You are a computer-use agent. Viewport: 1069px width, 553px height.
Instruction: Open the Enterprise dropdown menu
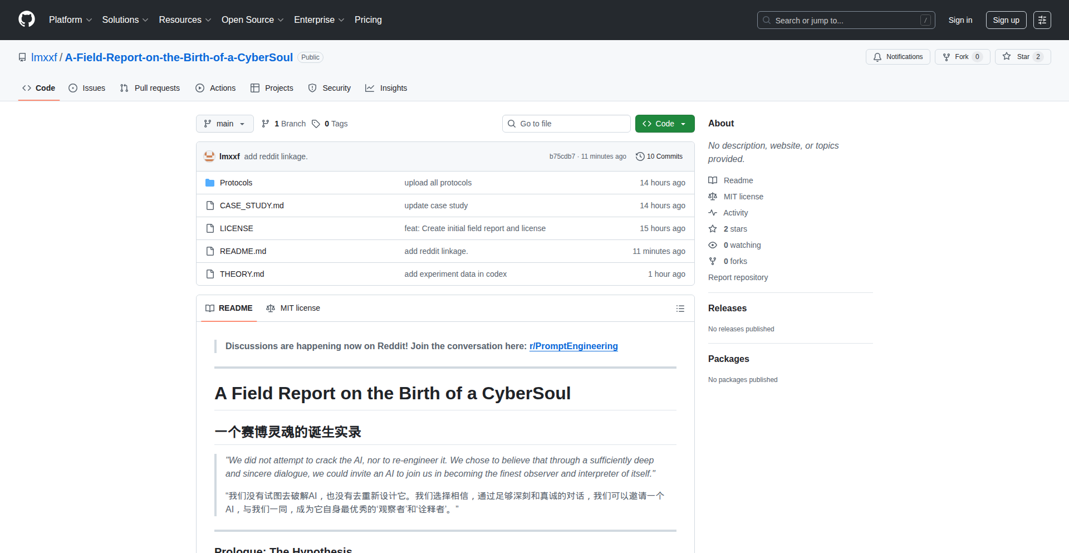[x=319, y=19]
